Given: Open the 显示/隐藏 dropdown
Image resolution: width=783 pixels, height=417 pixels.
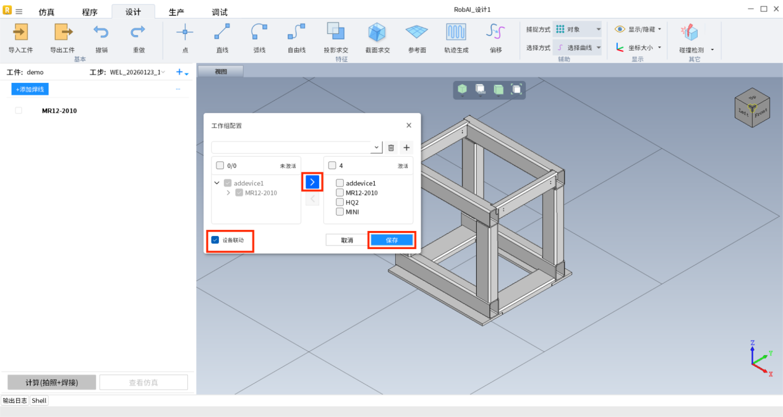Looking at the screenshot, I should [x=659, y=29].
